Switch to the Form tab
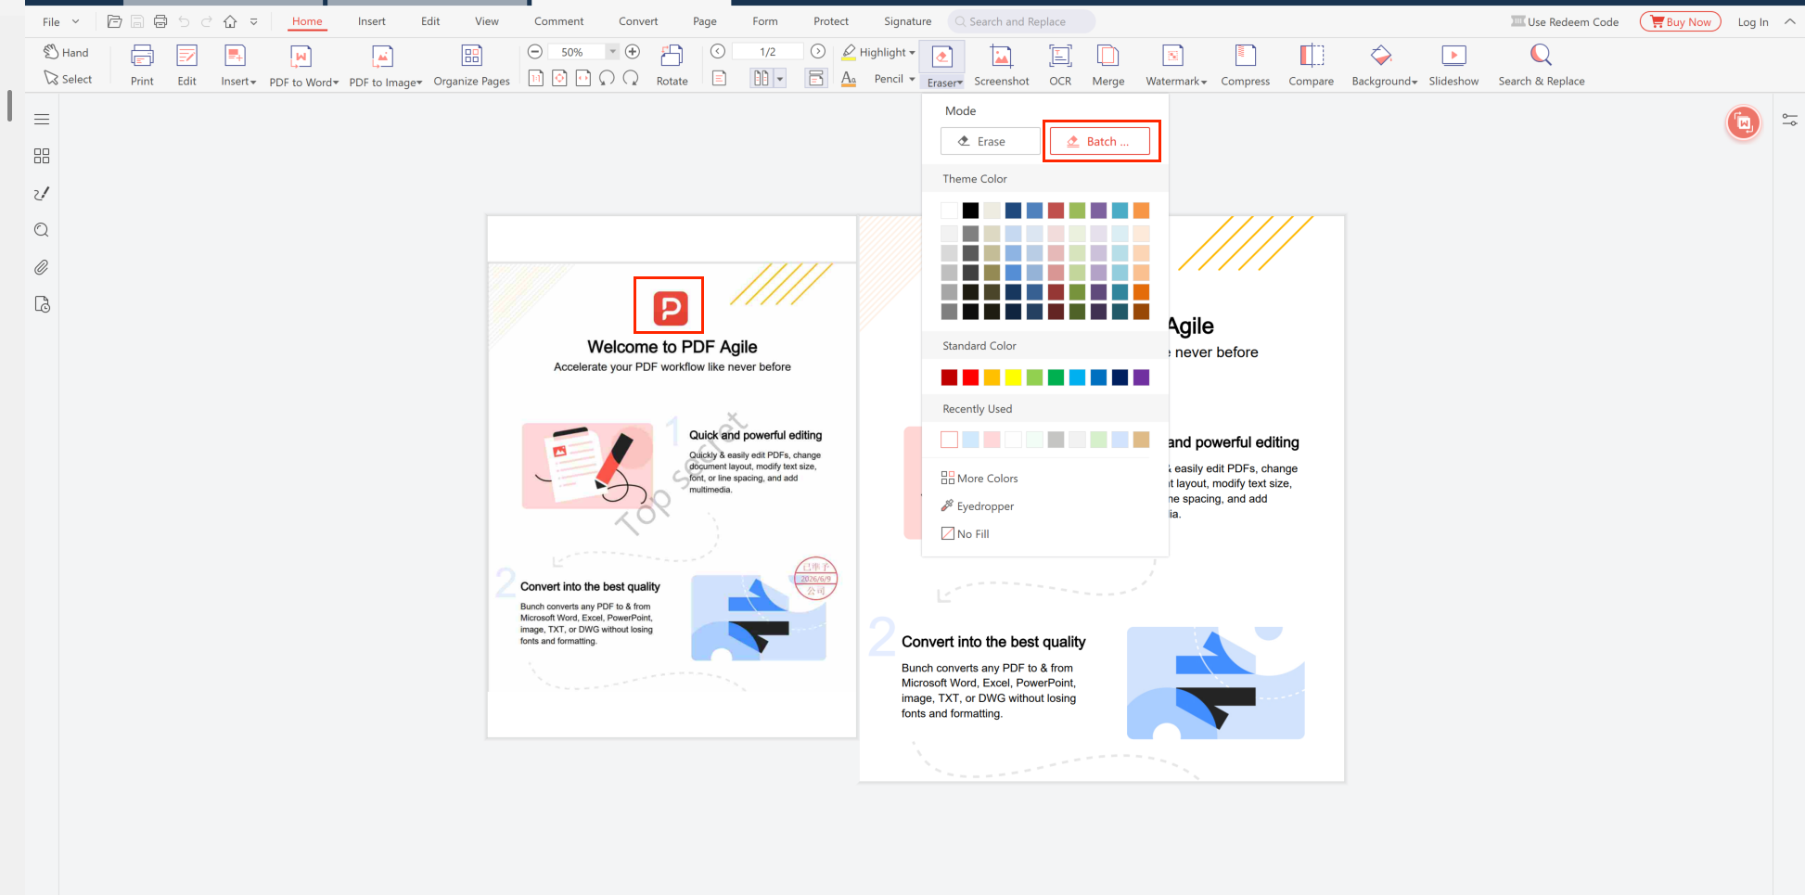Viewport: 1805px width, 895px height. pyautogui.click(x=765, y=21)
